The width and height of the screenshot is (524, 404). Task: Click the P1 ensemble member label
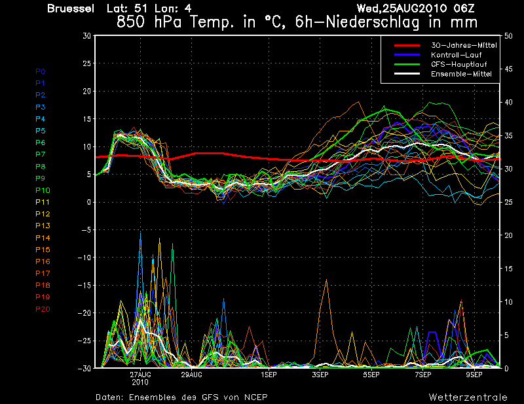point(41,83)
